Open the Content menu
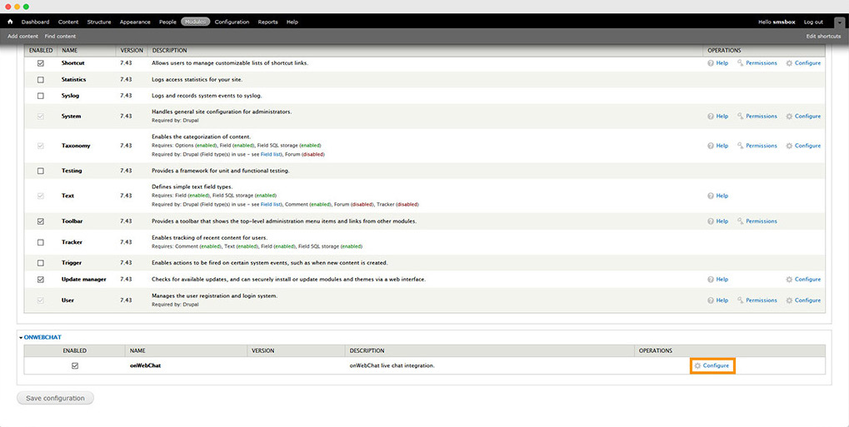This screenshot has width=849, height=427. click(68, 22)
